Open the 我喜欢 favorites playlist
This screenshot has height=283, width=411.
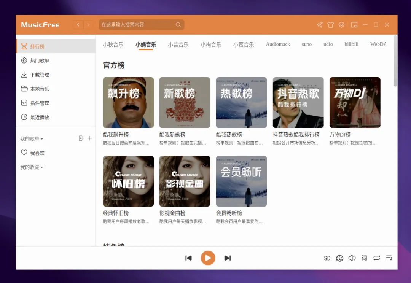click(56, 153)
